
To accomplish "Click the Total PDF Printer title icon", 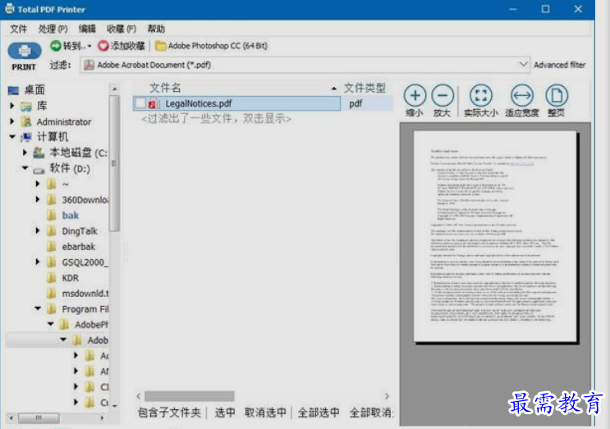I will point(10,8).
